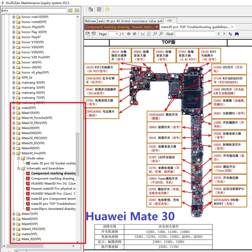Open Huawei mate30 Pro physical PDF
Screen dimensions: 252x252
(x=53, y=188)
